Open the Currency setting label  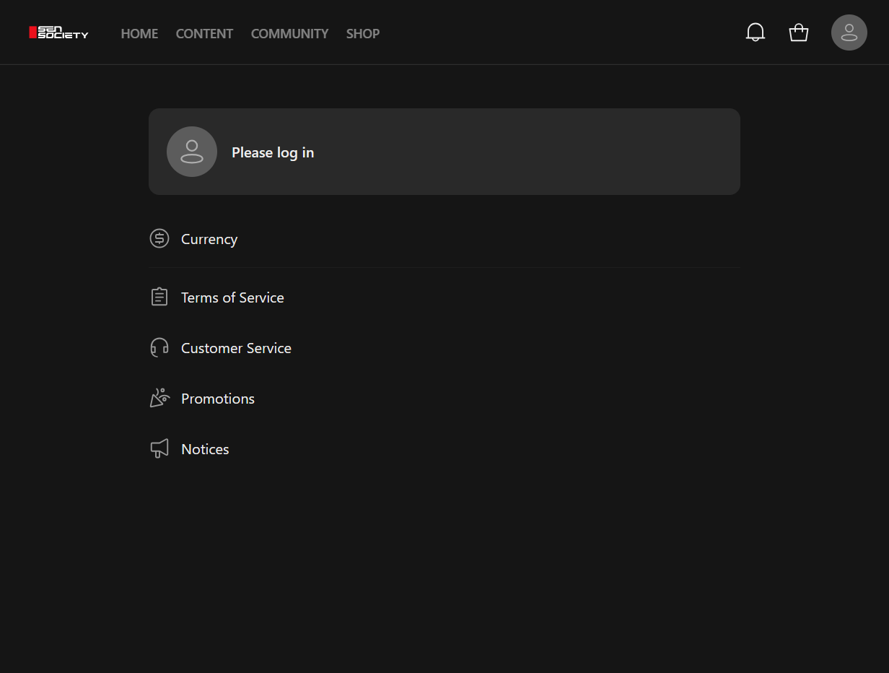(x=209, y=239)
